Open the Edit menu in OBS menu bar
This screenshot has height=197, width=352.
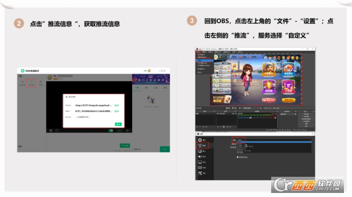[x=204, y=52]
